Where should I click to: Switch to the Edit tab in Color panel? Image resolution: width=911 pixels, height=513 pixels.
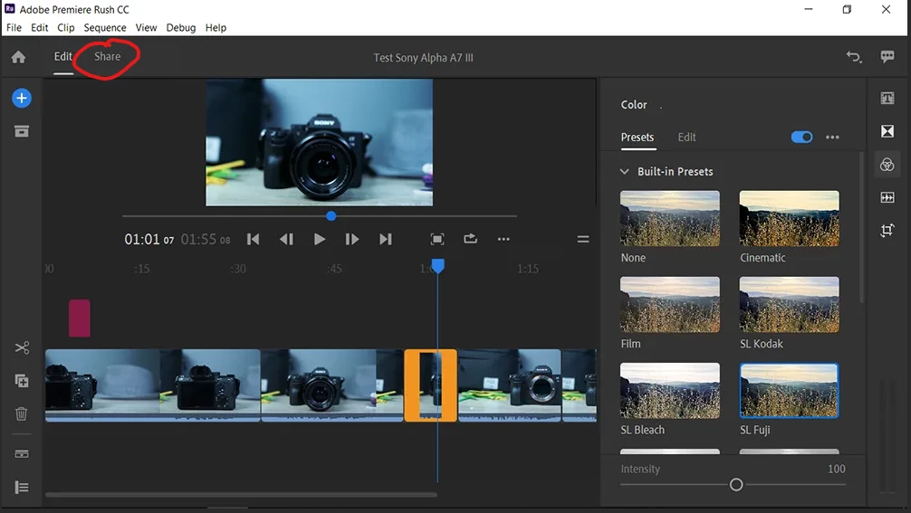click(x=686, y=138)
